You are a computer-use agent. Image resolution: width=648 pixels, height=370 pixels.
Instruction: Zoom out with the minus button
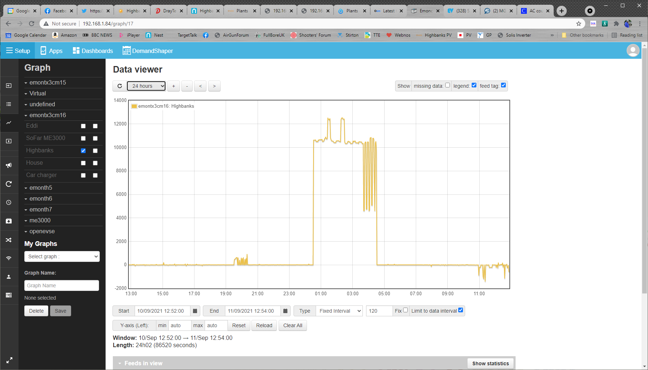187,86
